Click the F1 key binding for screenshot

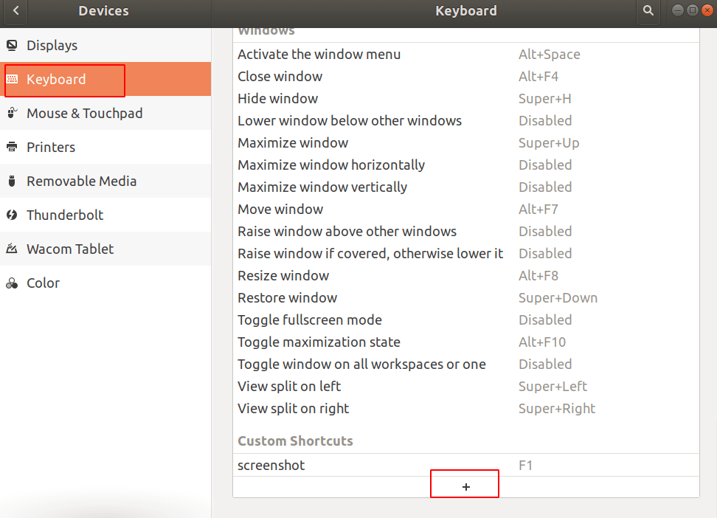click(525, 465)
